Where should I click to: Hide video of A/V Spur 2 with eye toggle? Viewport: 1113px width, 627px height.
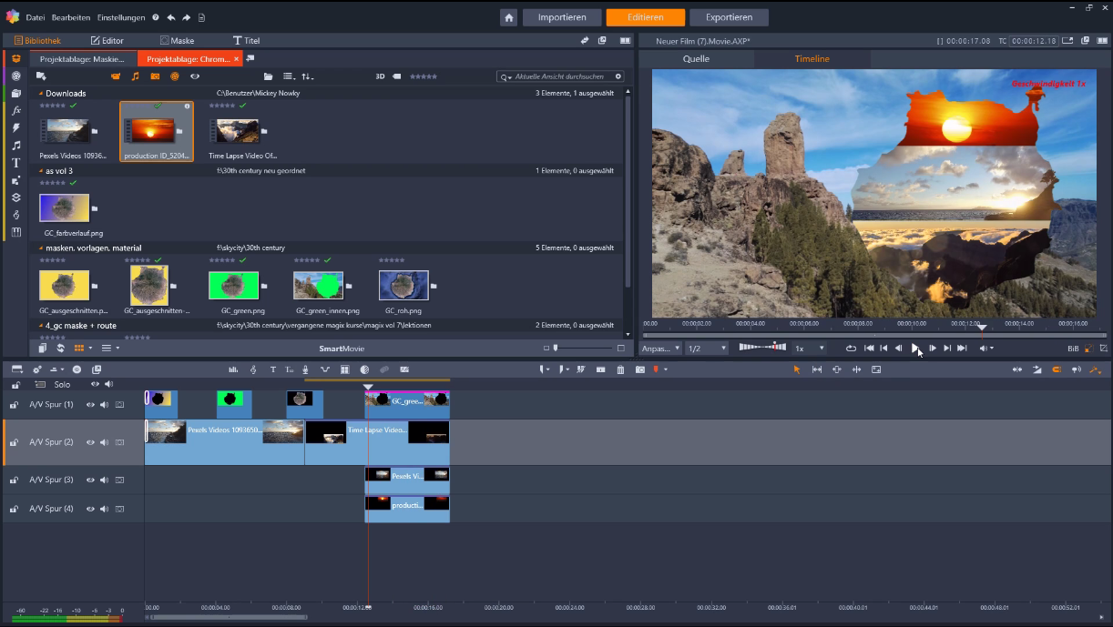[x=89, y=442]
